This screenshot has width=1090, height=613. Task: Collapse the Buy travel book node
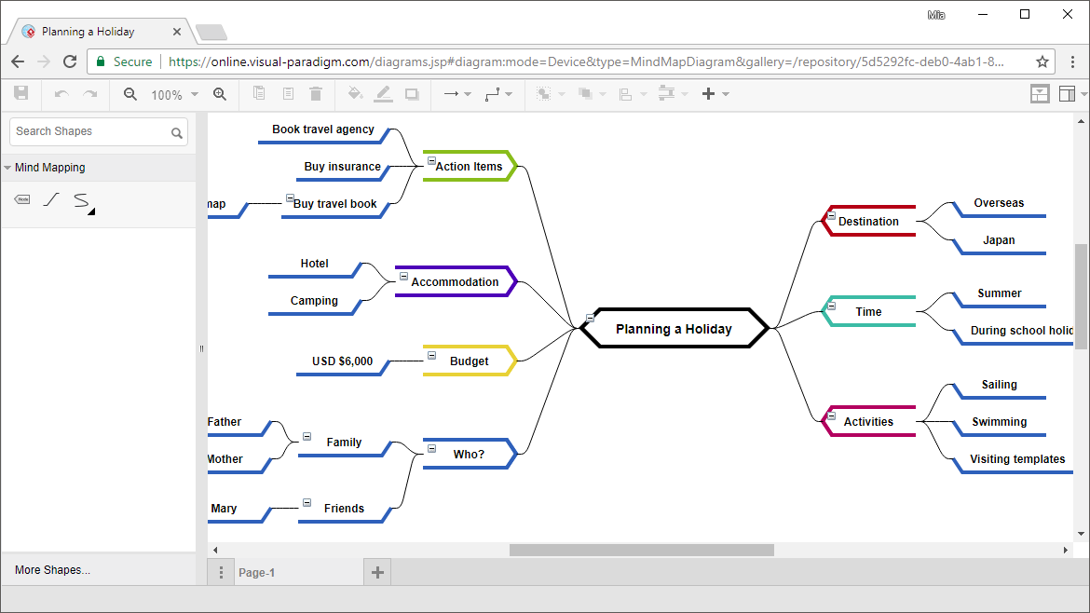(290, 198)
